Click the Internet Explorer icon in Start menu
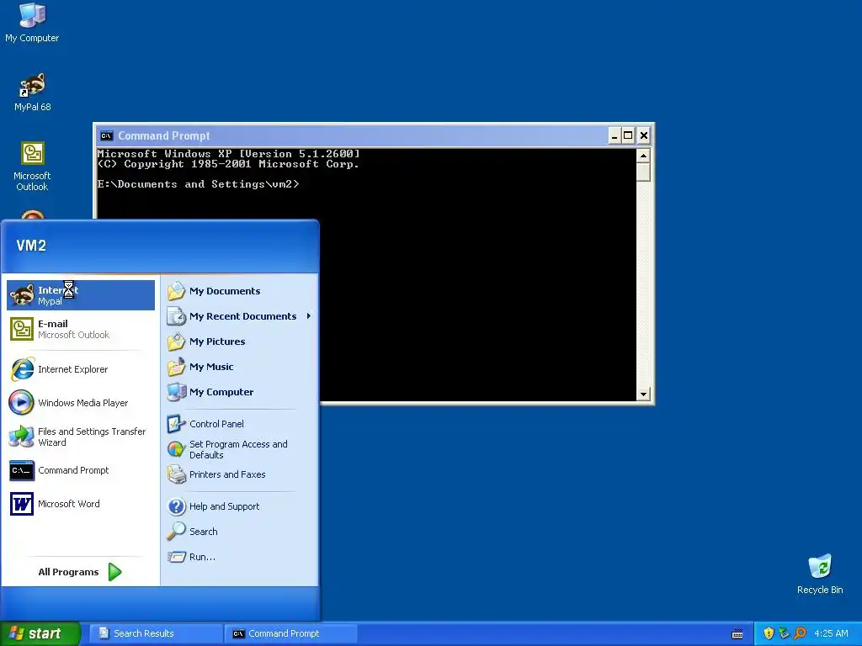The image size is (862, 646). (22, 369)
